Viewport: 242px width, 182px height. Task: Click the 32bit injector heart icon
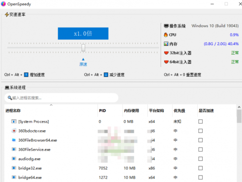[x=166, y=53]
